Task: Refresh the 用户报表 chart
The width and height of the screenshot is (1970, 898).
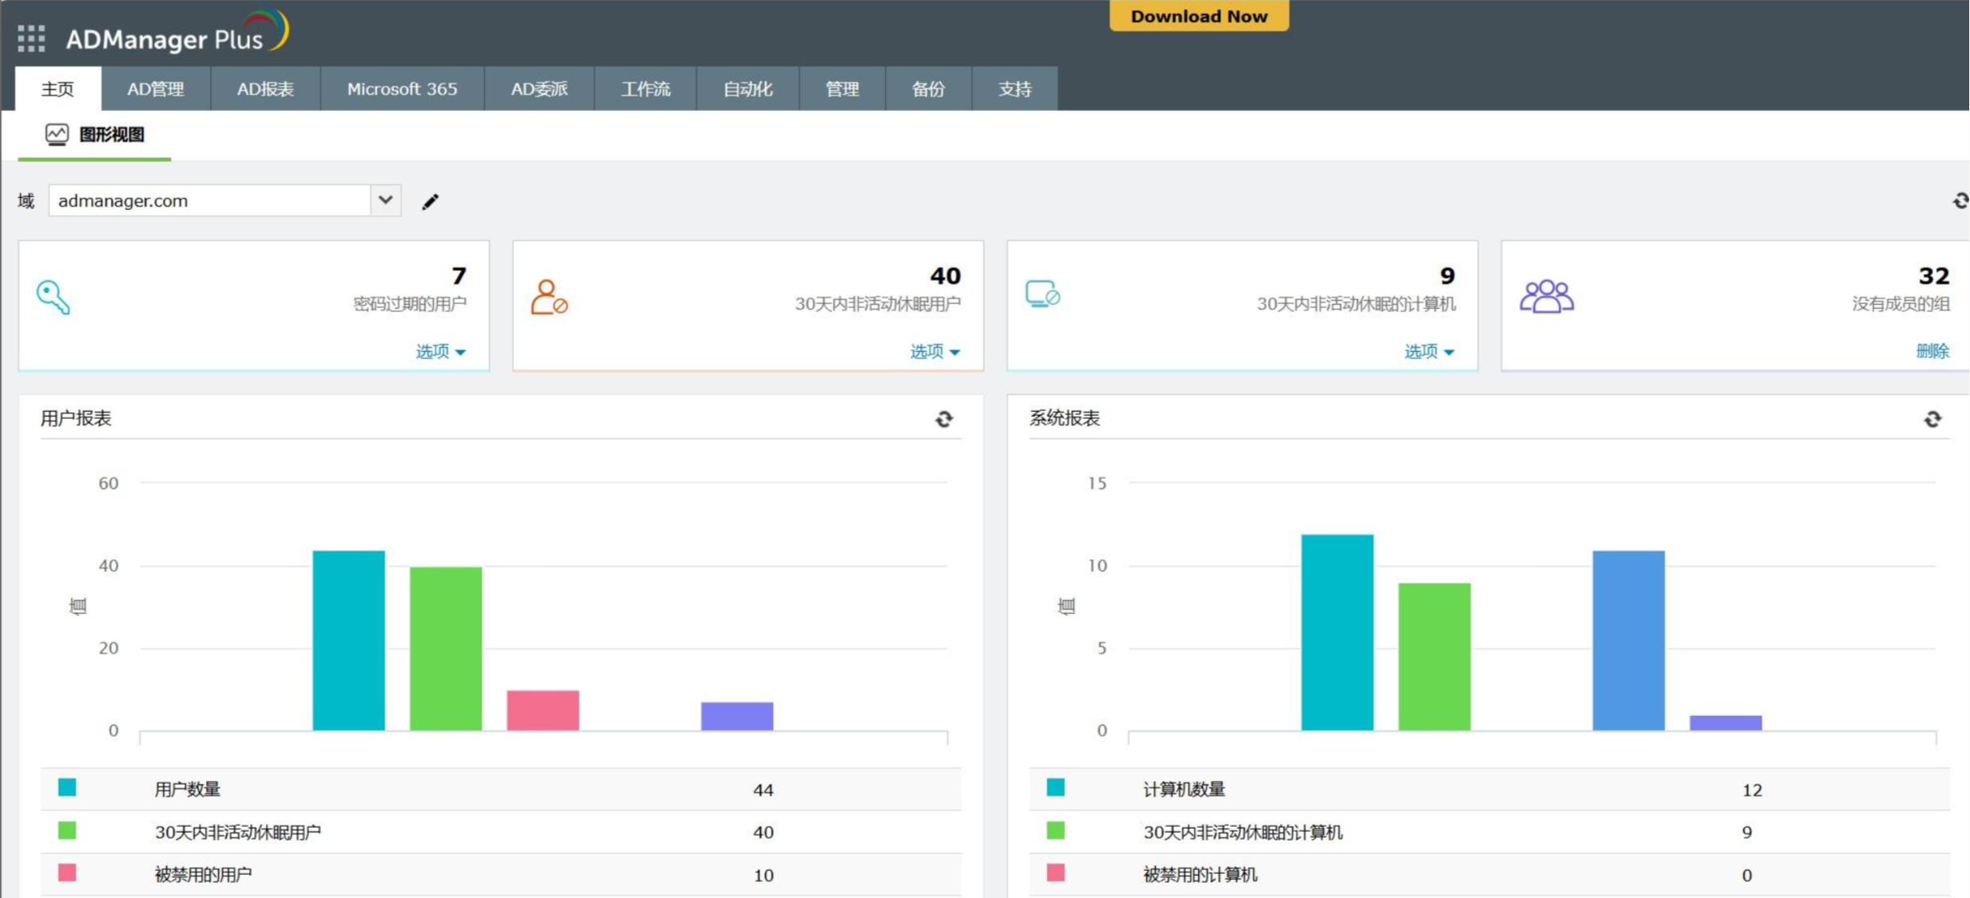Action: (x=944, y=419)
